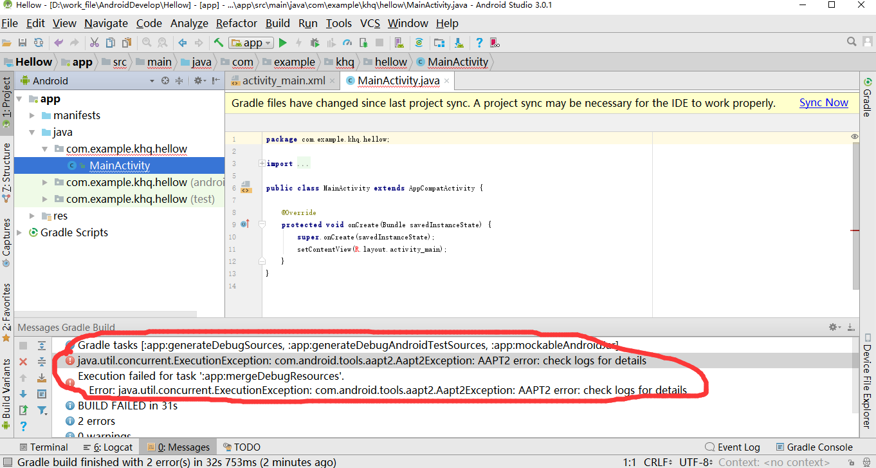Click the CRLF line separator in status bar
This screenshot has width=876, height=468.
[657, 462]
